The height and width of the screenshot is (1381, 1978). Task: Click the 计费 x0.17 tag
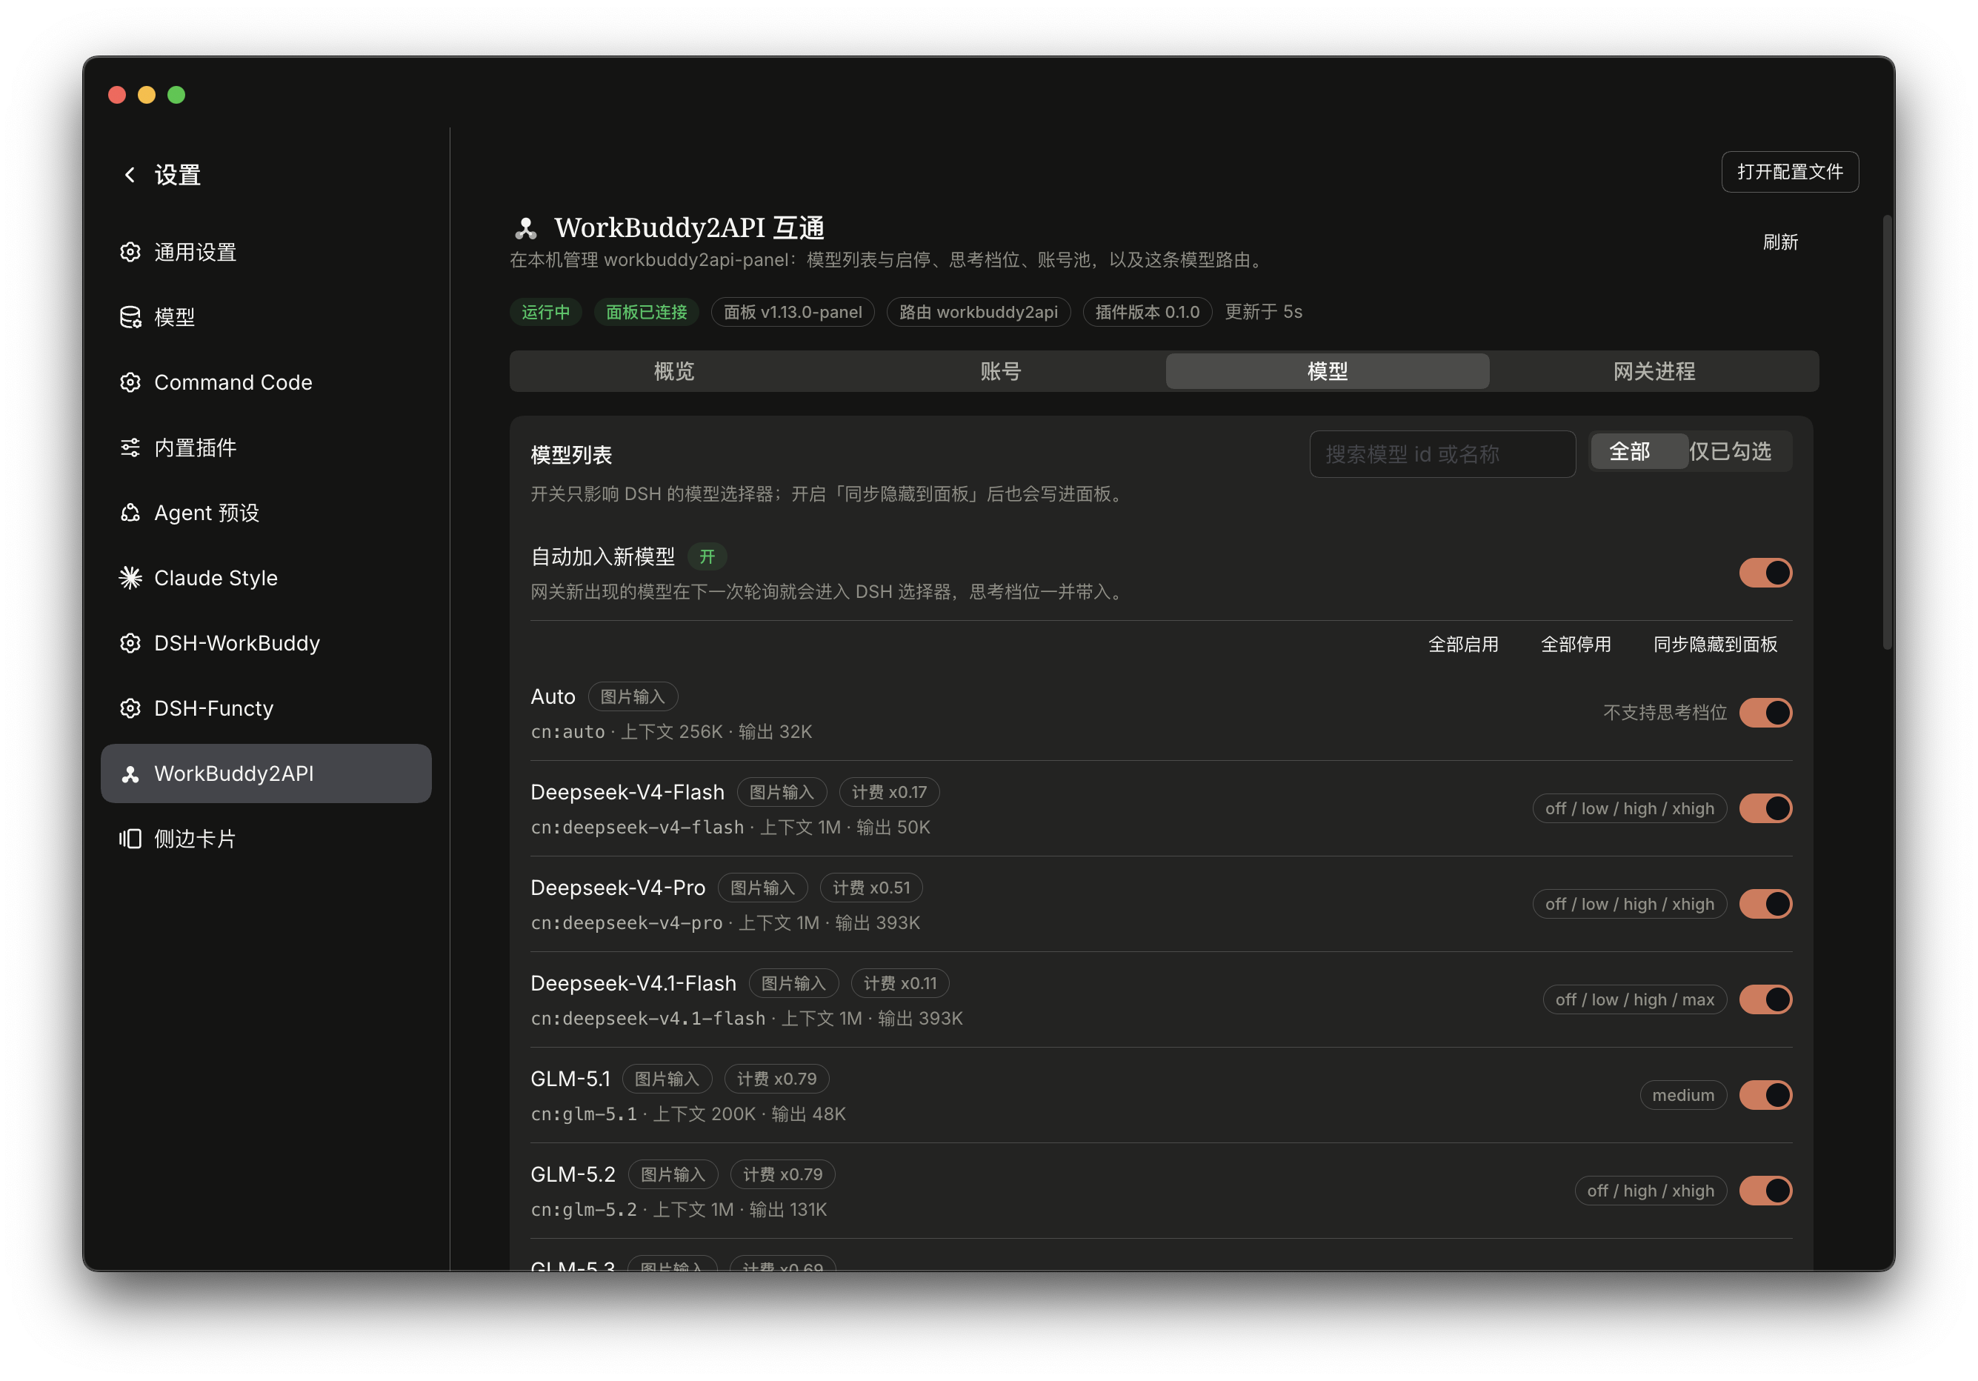click(x=888, y=792)
